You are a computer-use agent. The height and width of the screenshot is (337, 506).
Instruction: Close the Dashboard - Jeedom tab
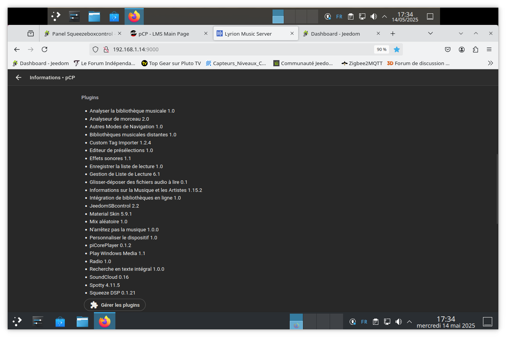[x=378, y=34]
